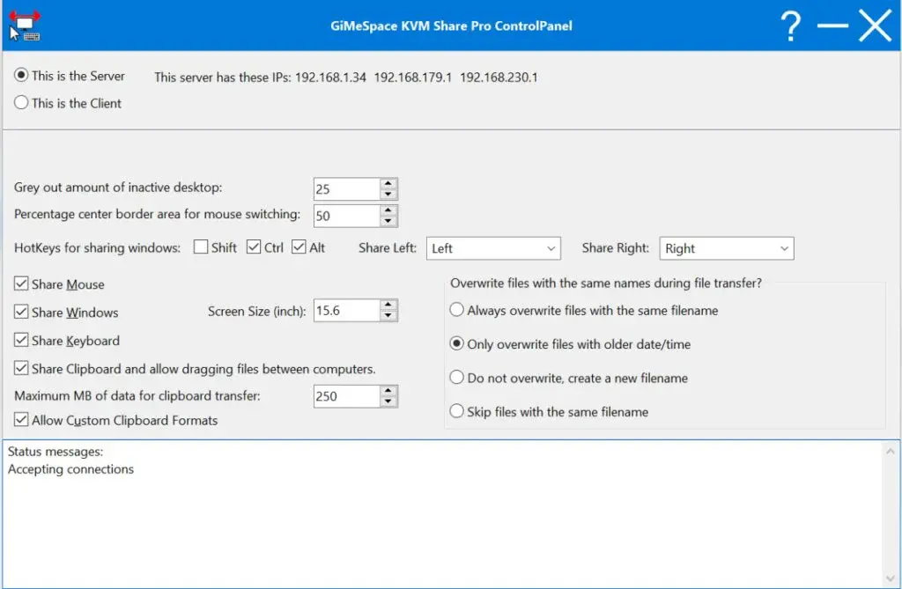Decrease grey out amount with down arrow
Viewport: 902px width, 589px height.
tap(388, 195)
